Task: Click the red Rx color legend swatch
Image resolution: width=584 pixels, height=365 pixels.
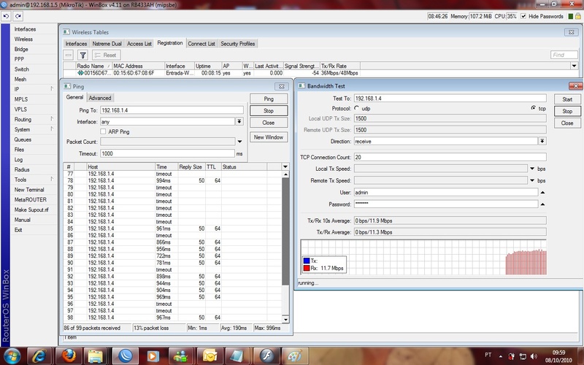Action: [x=307, y=268]
